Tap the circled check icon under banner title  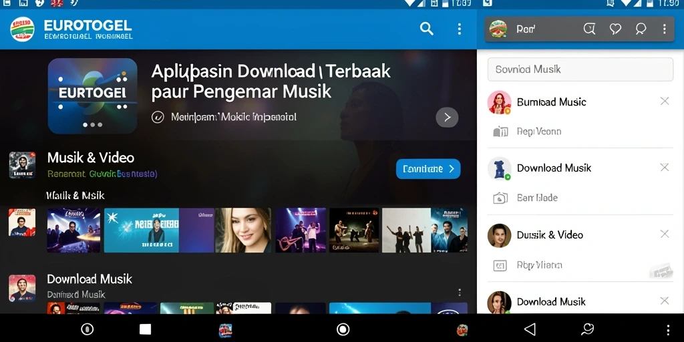[158, 117]
